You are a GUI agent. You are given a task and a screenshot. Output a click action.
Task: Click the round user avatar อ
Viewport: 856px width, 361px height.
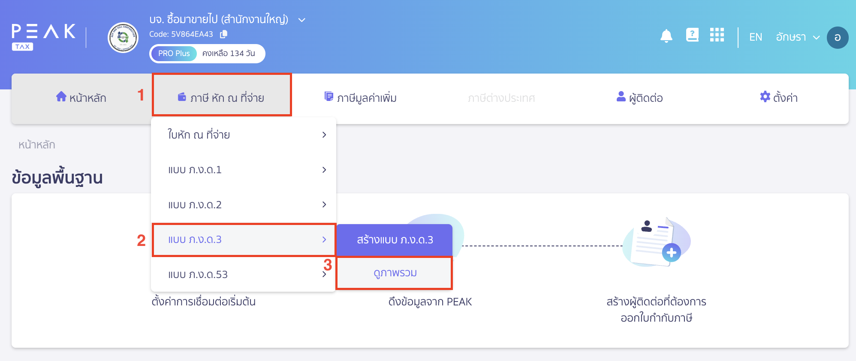(838, 38)
